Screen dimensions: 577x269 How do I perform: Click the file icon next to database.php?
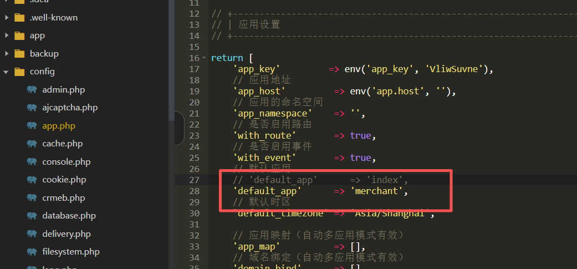tap(32, 216)
